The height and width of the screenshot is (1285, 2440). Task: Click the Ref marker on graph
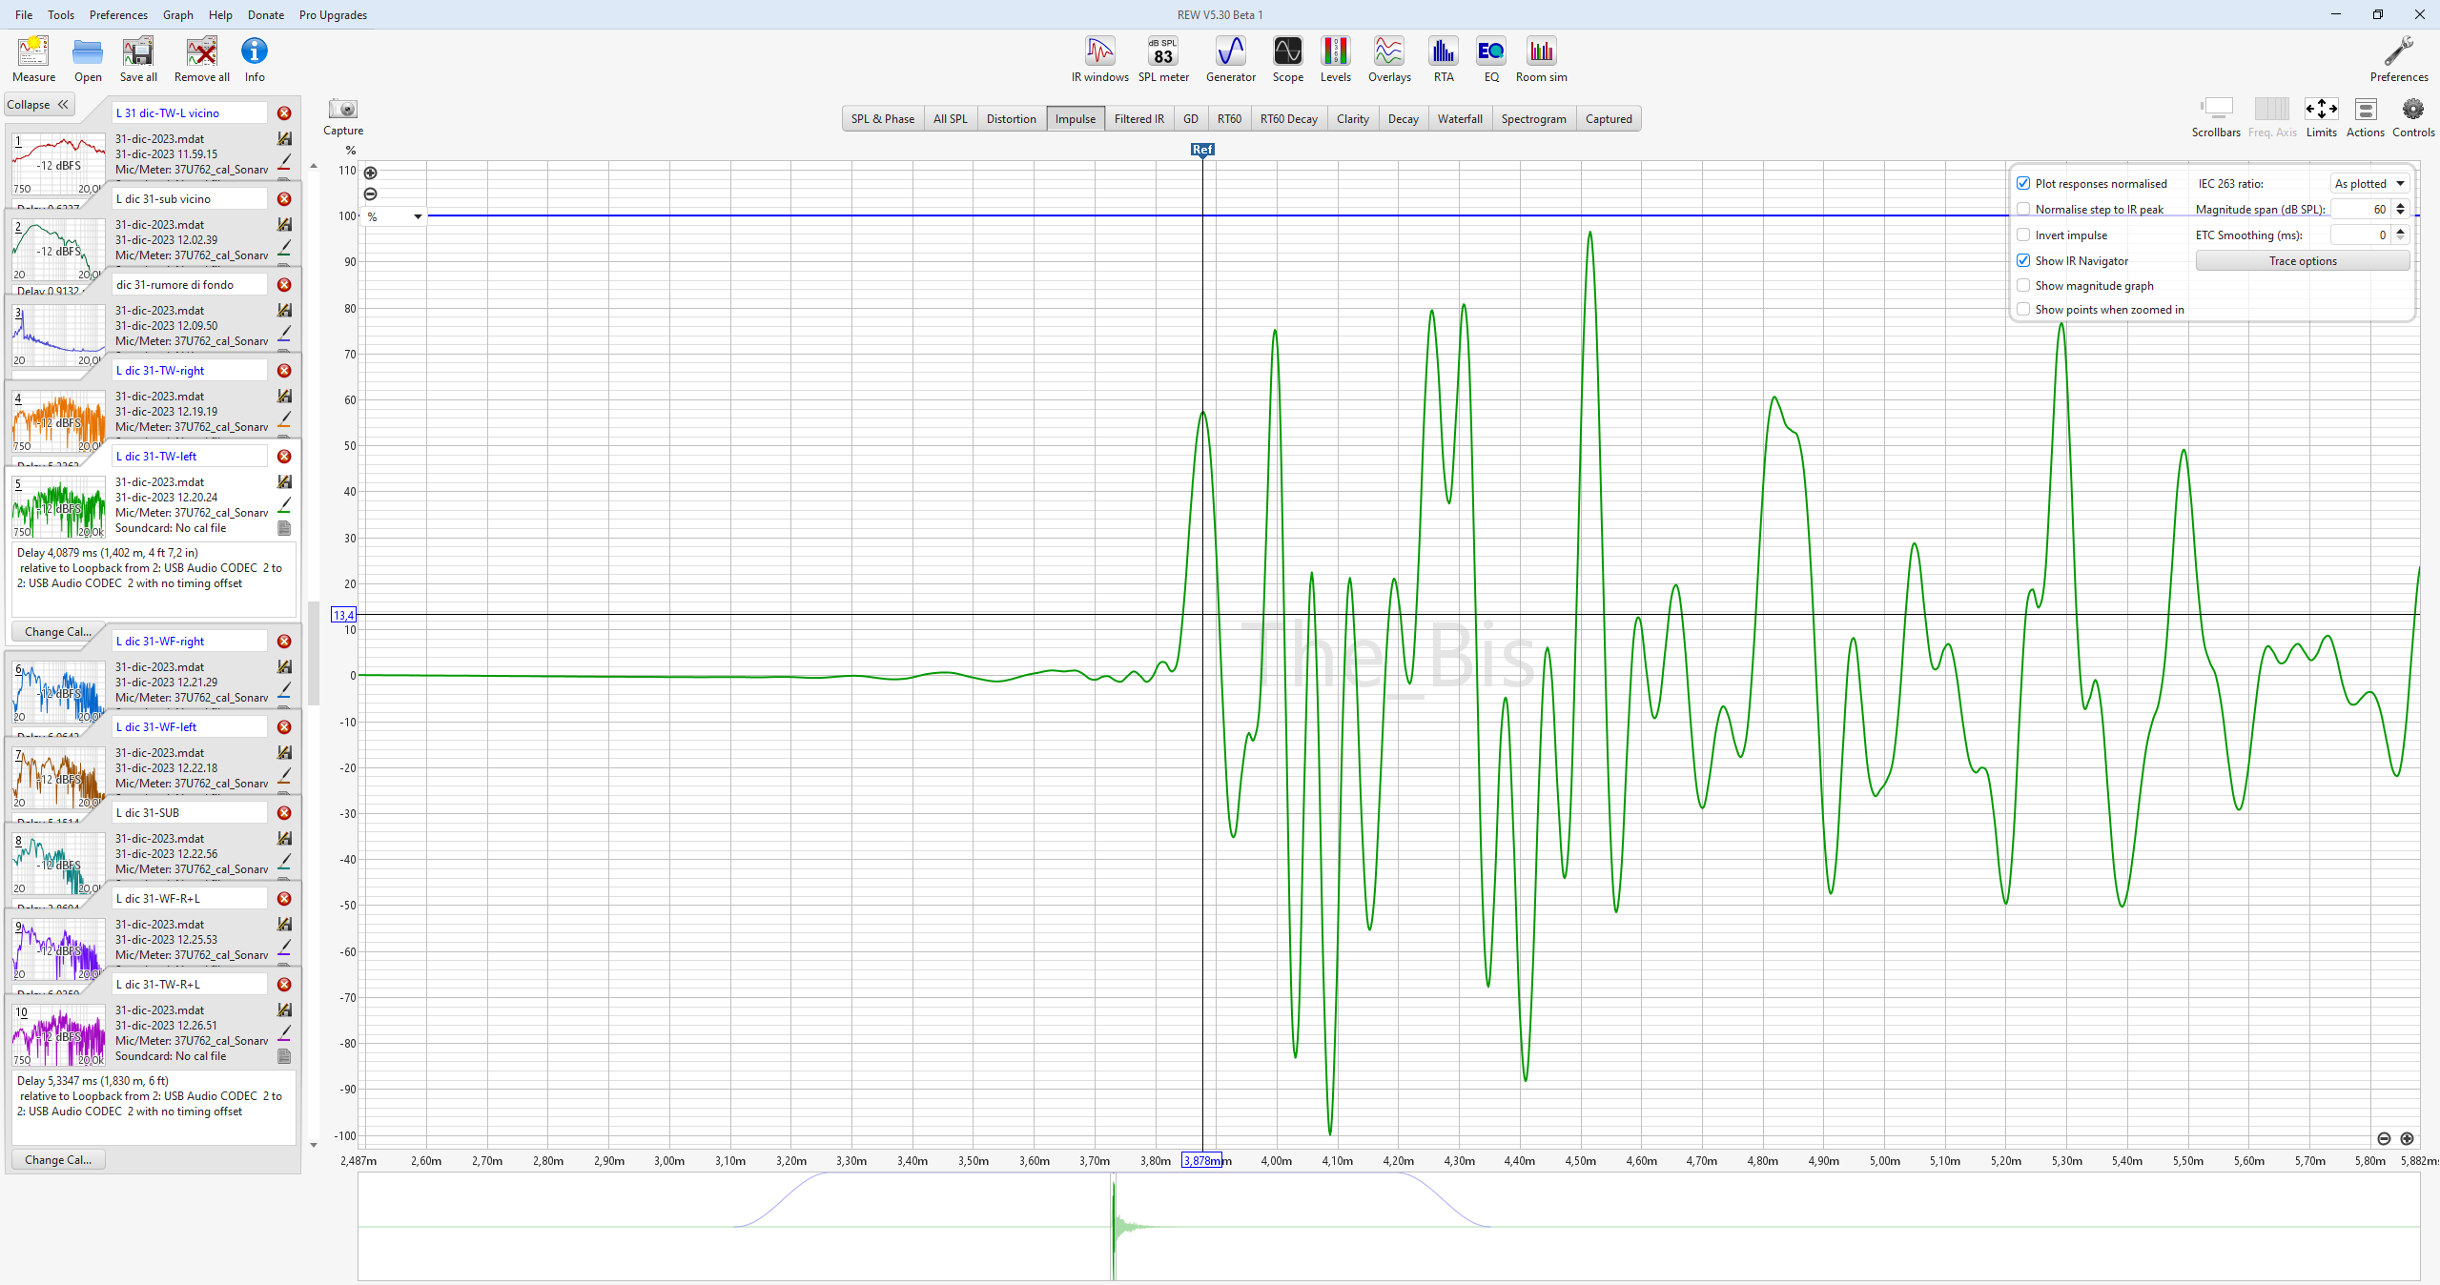click(1202, 150)
